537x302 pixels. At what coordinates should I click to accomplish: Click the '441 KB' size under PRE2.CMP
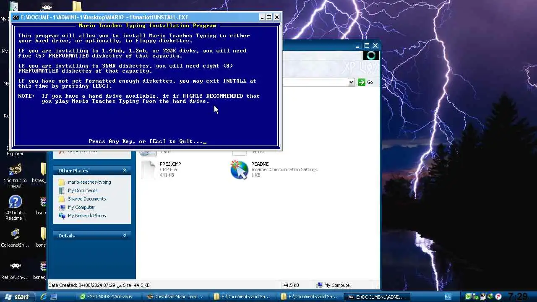click(167, 175)
